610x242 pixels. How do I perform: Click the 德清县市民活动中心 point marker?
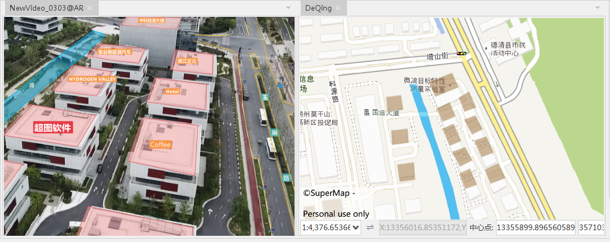click(486, 49)
